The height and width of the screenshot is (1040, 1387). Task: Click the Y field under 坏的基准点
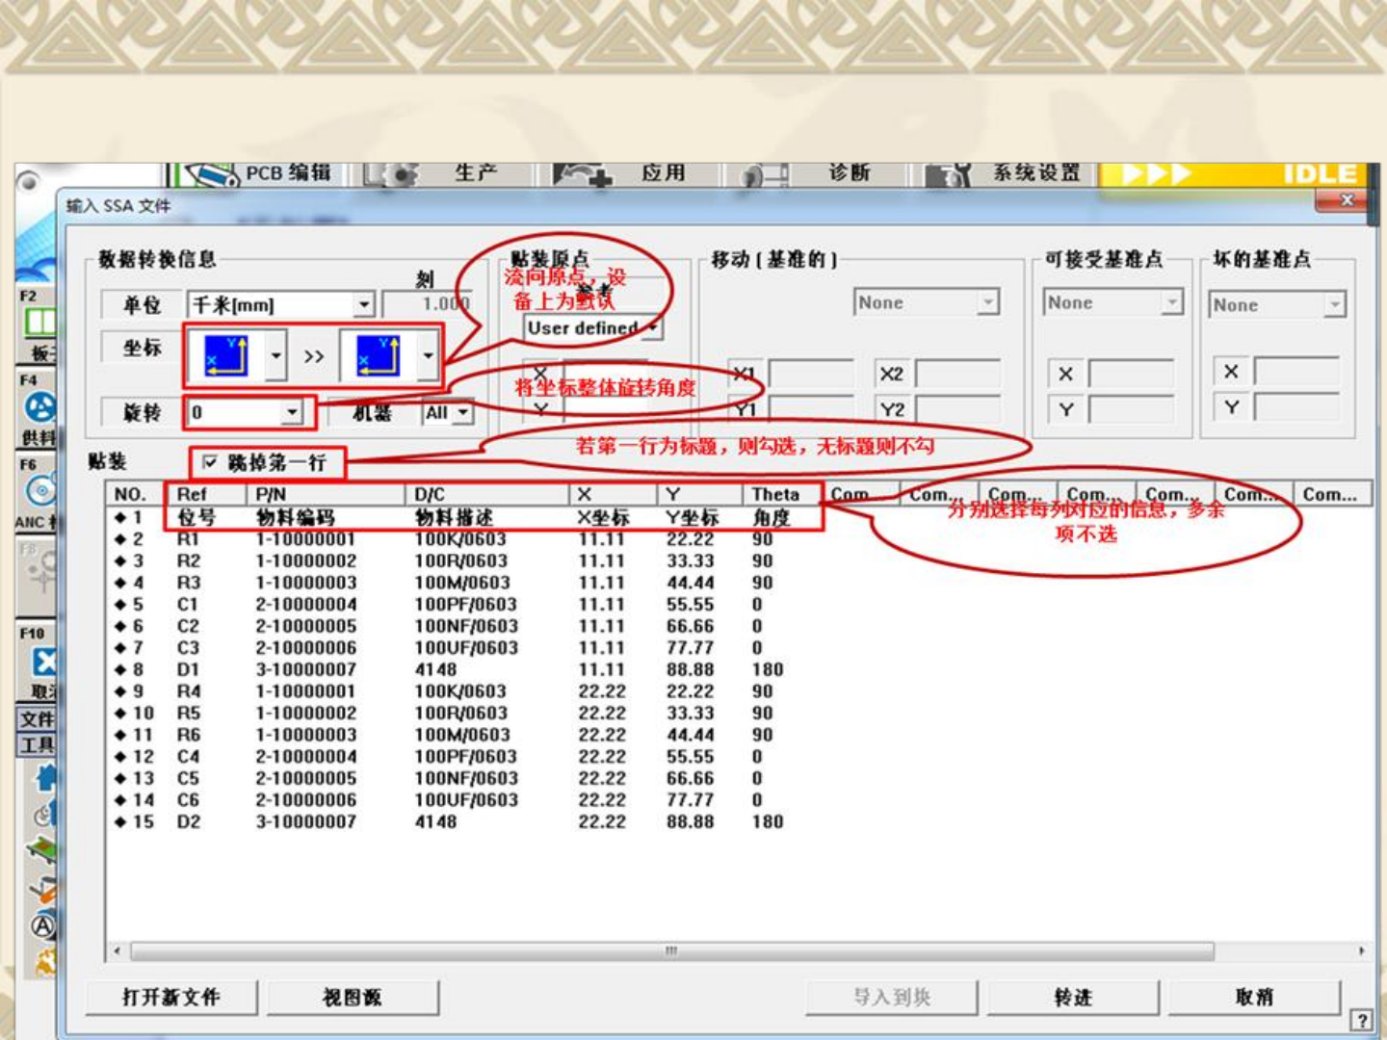point(1296,408)
